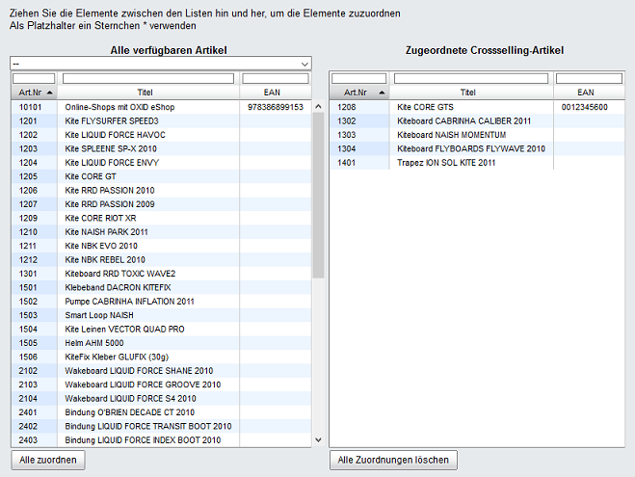Sort available articles by Art.Nr header
635x477 pixels.
pyautogui.click(x=35, y=93)
